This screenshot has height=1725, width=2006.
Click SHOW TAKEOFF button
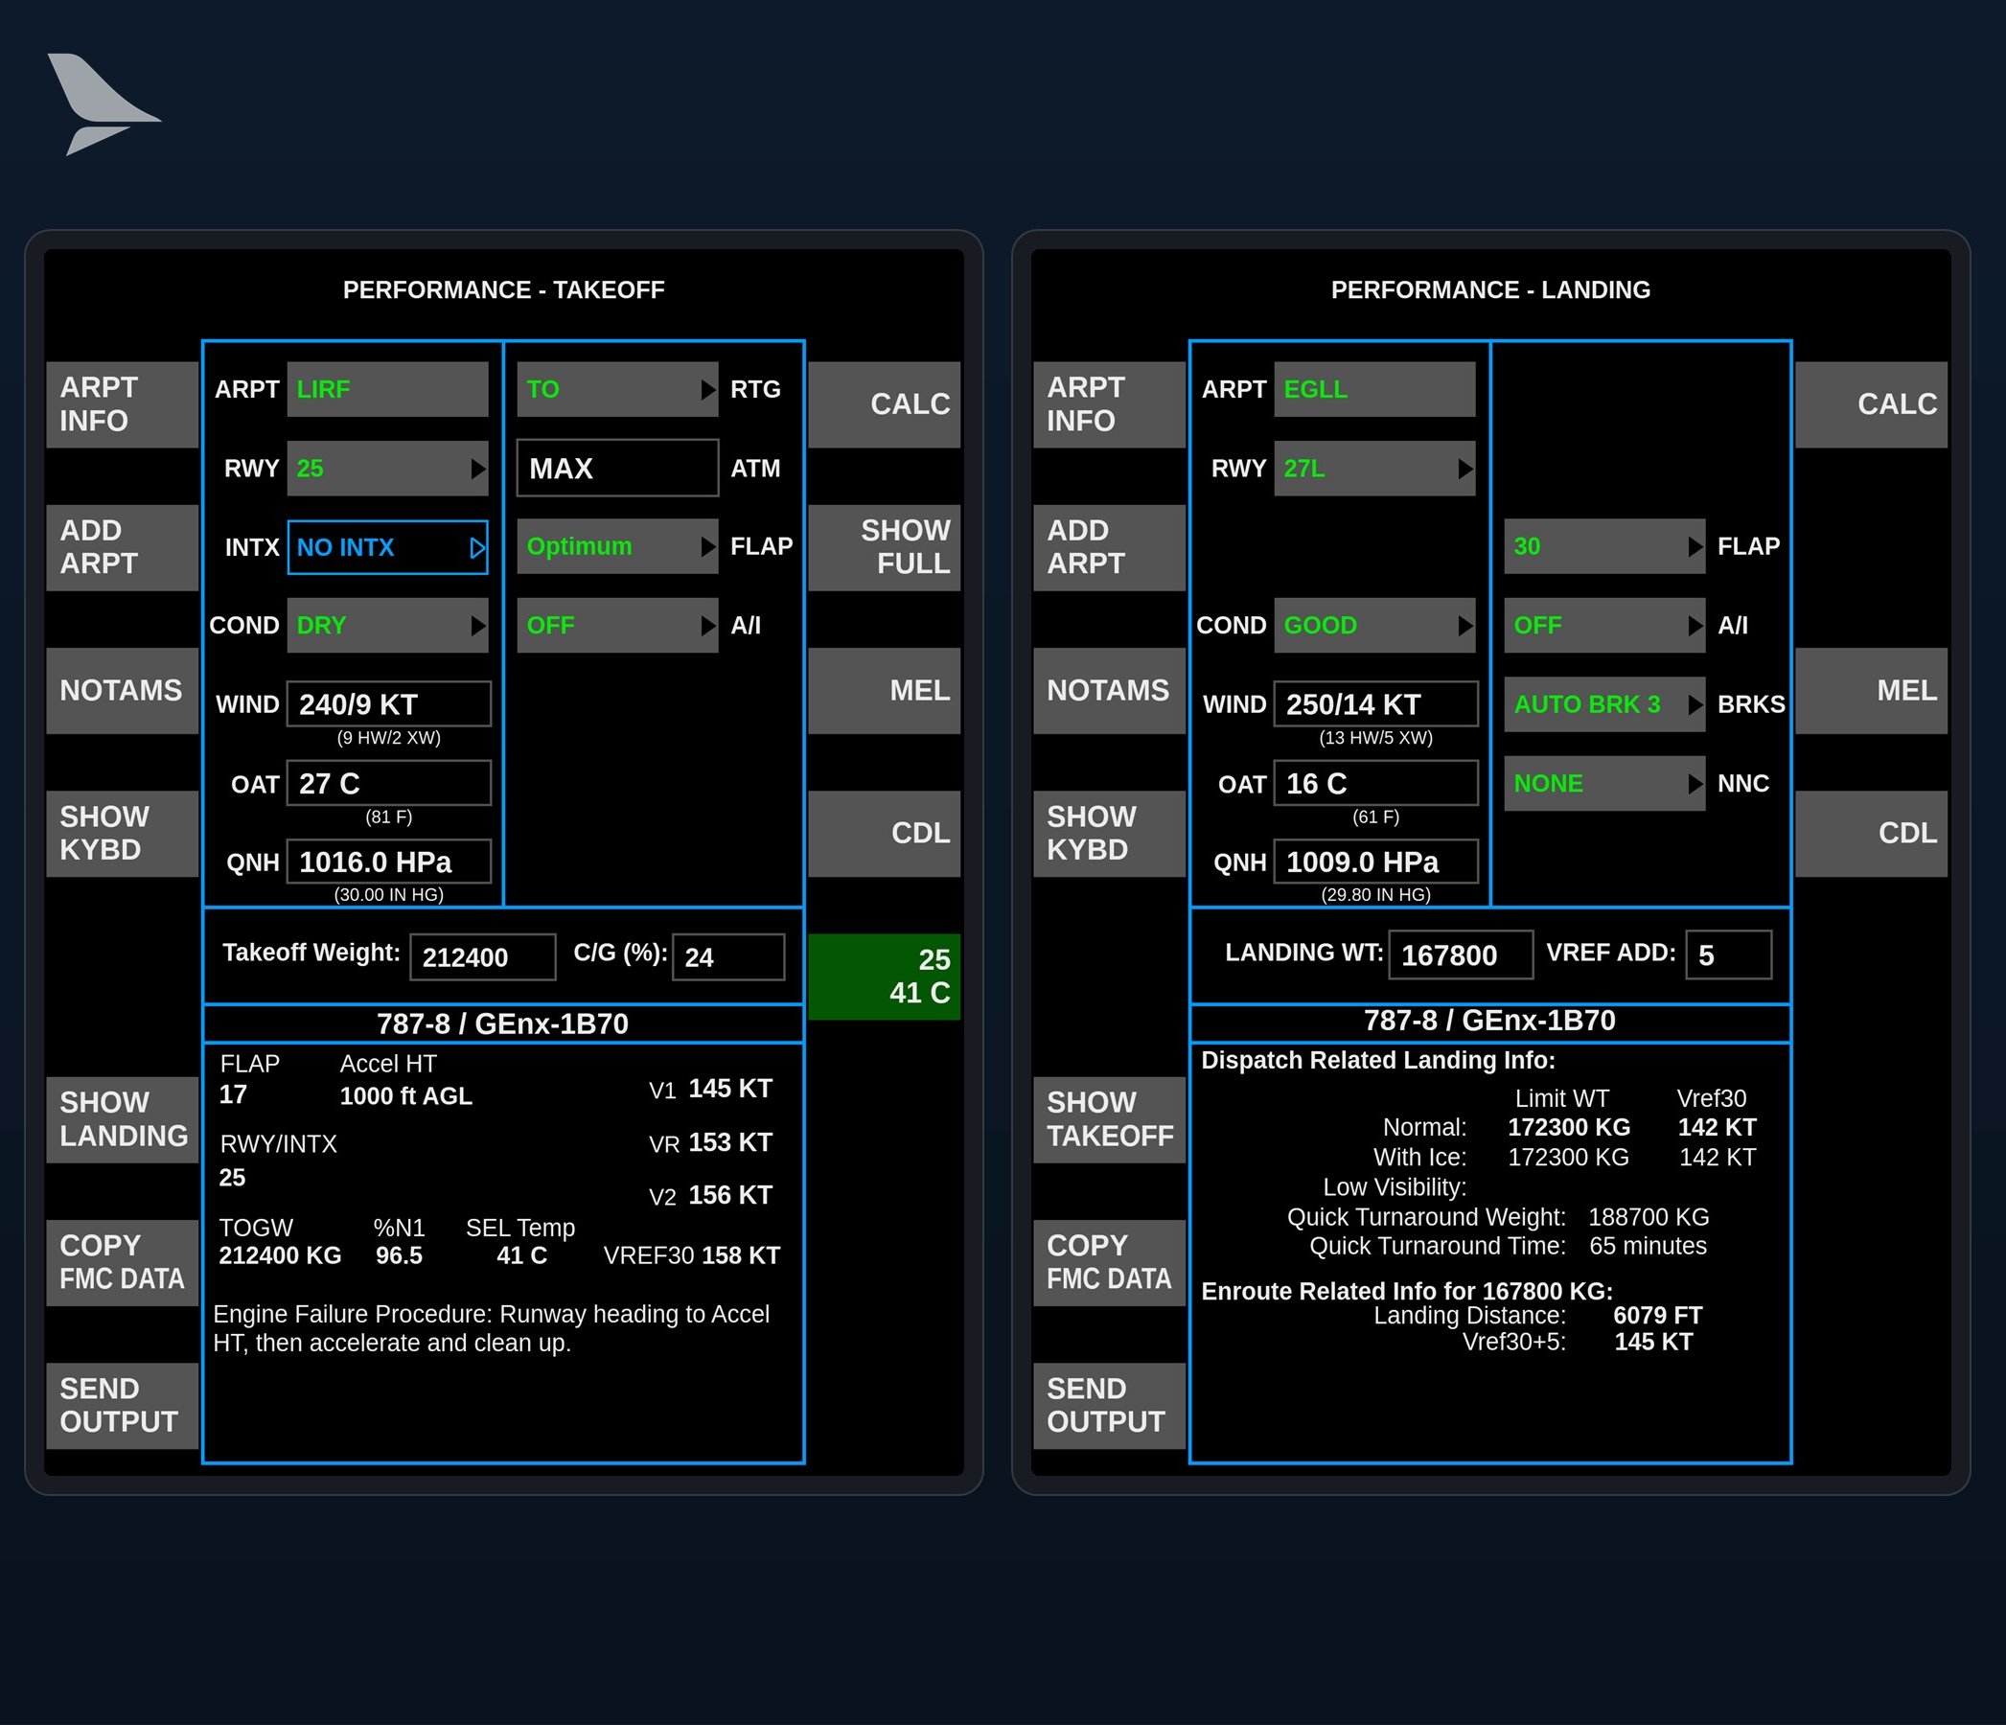tap(1110, 1120)
